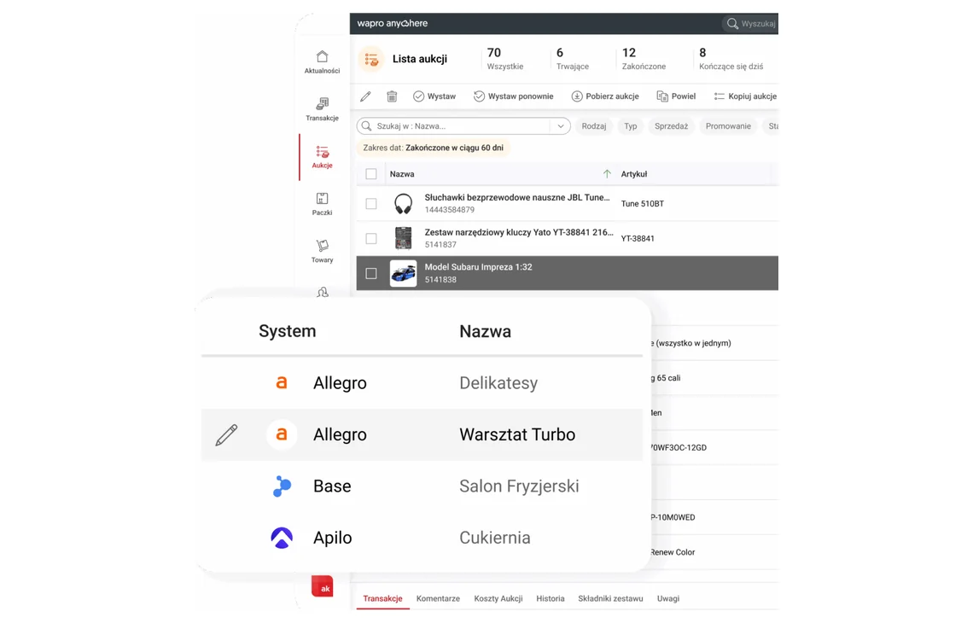The width and height of the screenshot is (973, 623).
Task: Click the green sort arrow in Nazwa column
Action: pyautogui.click(x=607, y=174)
